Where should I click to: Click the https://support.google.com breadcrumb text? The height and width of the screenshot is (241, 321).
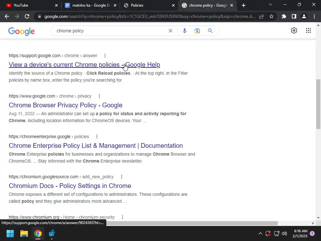[x=34, y=56]
